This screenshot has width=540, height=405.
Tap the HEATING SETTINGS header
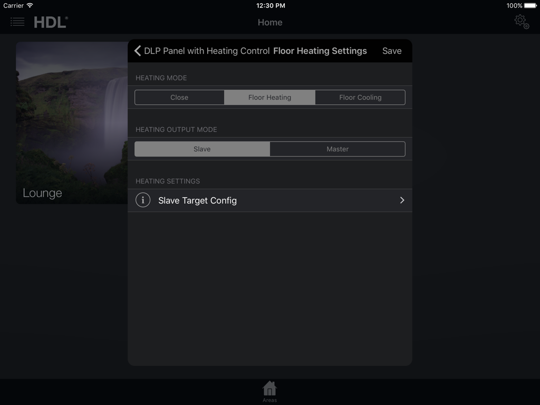[x=168, y=181]
